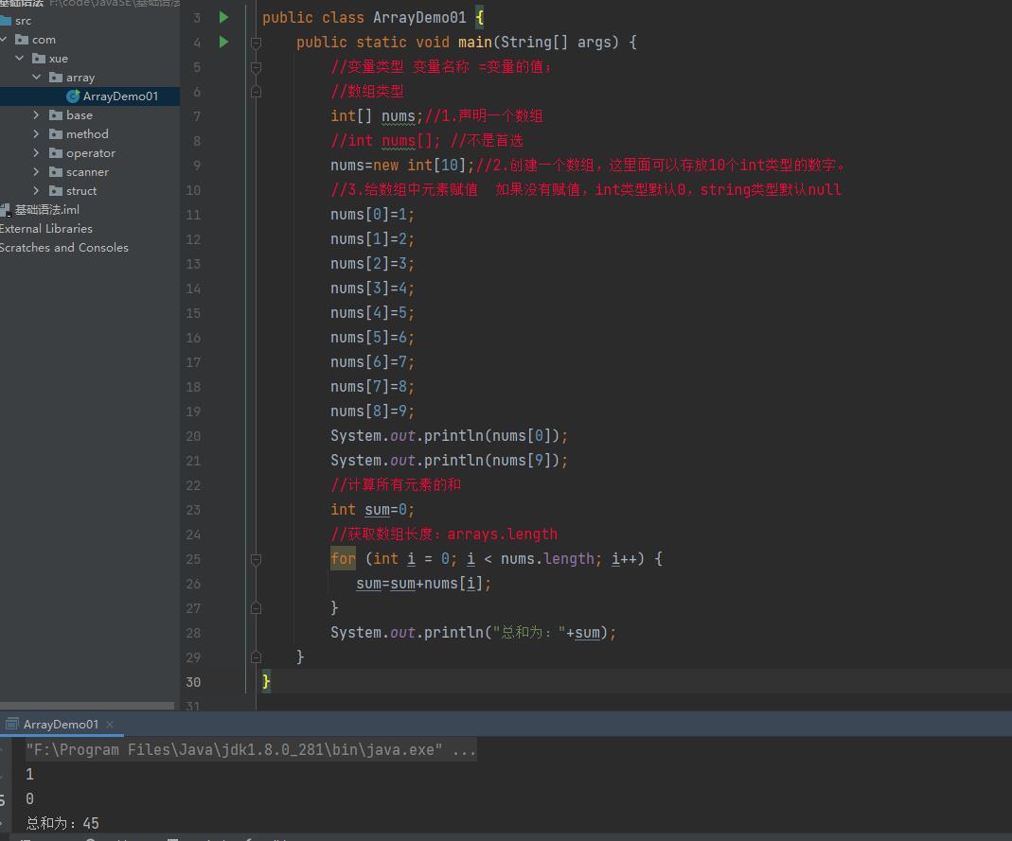Screen dimensions: 1012x841
Task: Expand the scanner package
Action: pos(37,171)
